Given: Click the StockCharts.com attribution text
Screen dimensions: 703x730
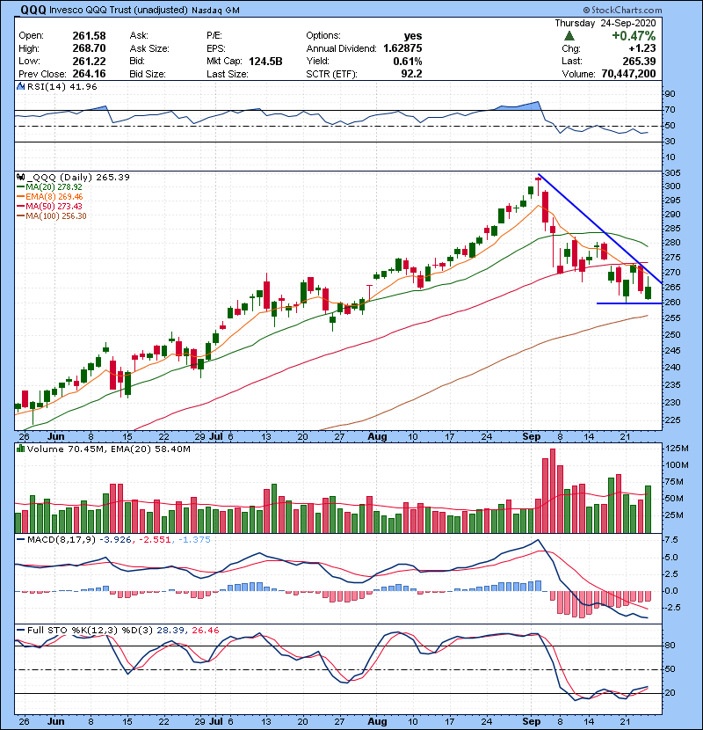Looking at the screenshot, I should pyautogui.click(x=622, y=10).
